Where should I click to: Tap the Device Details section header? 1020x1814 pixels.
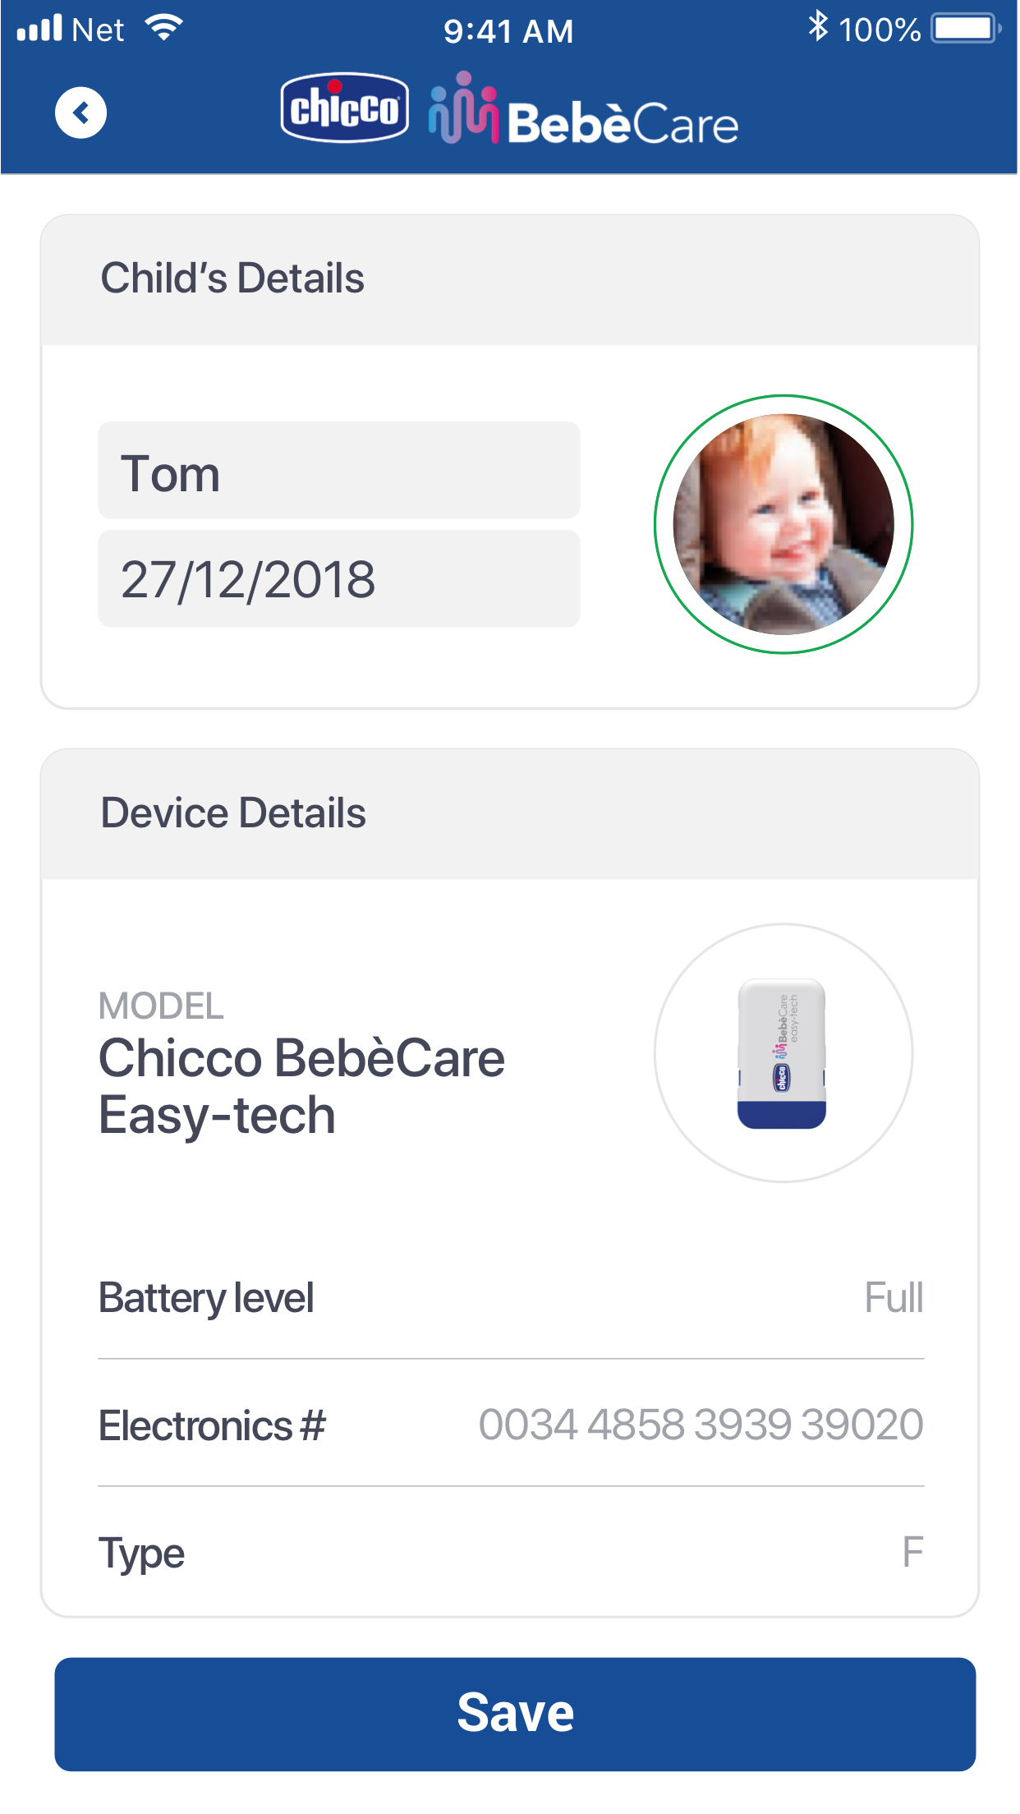click(x=233, y=813)
